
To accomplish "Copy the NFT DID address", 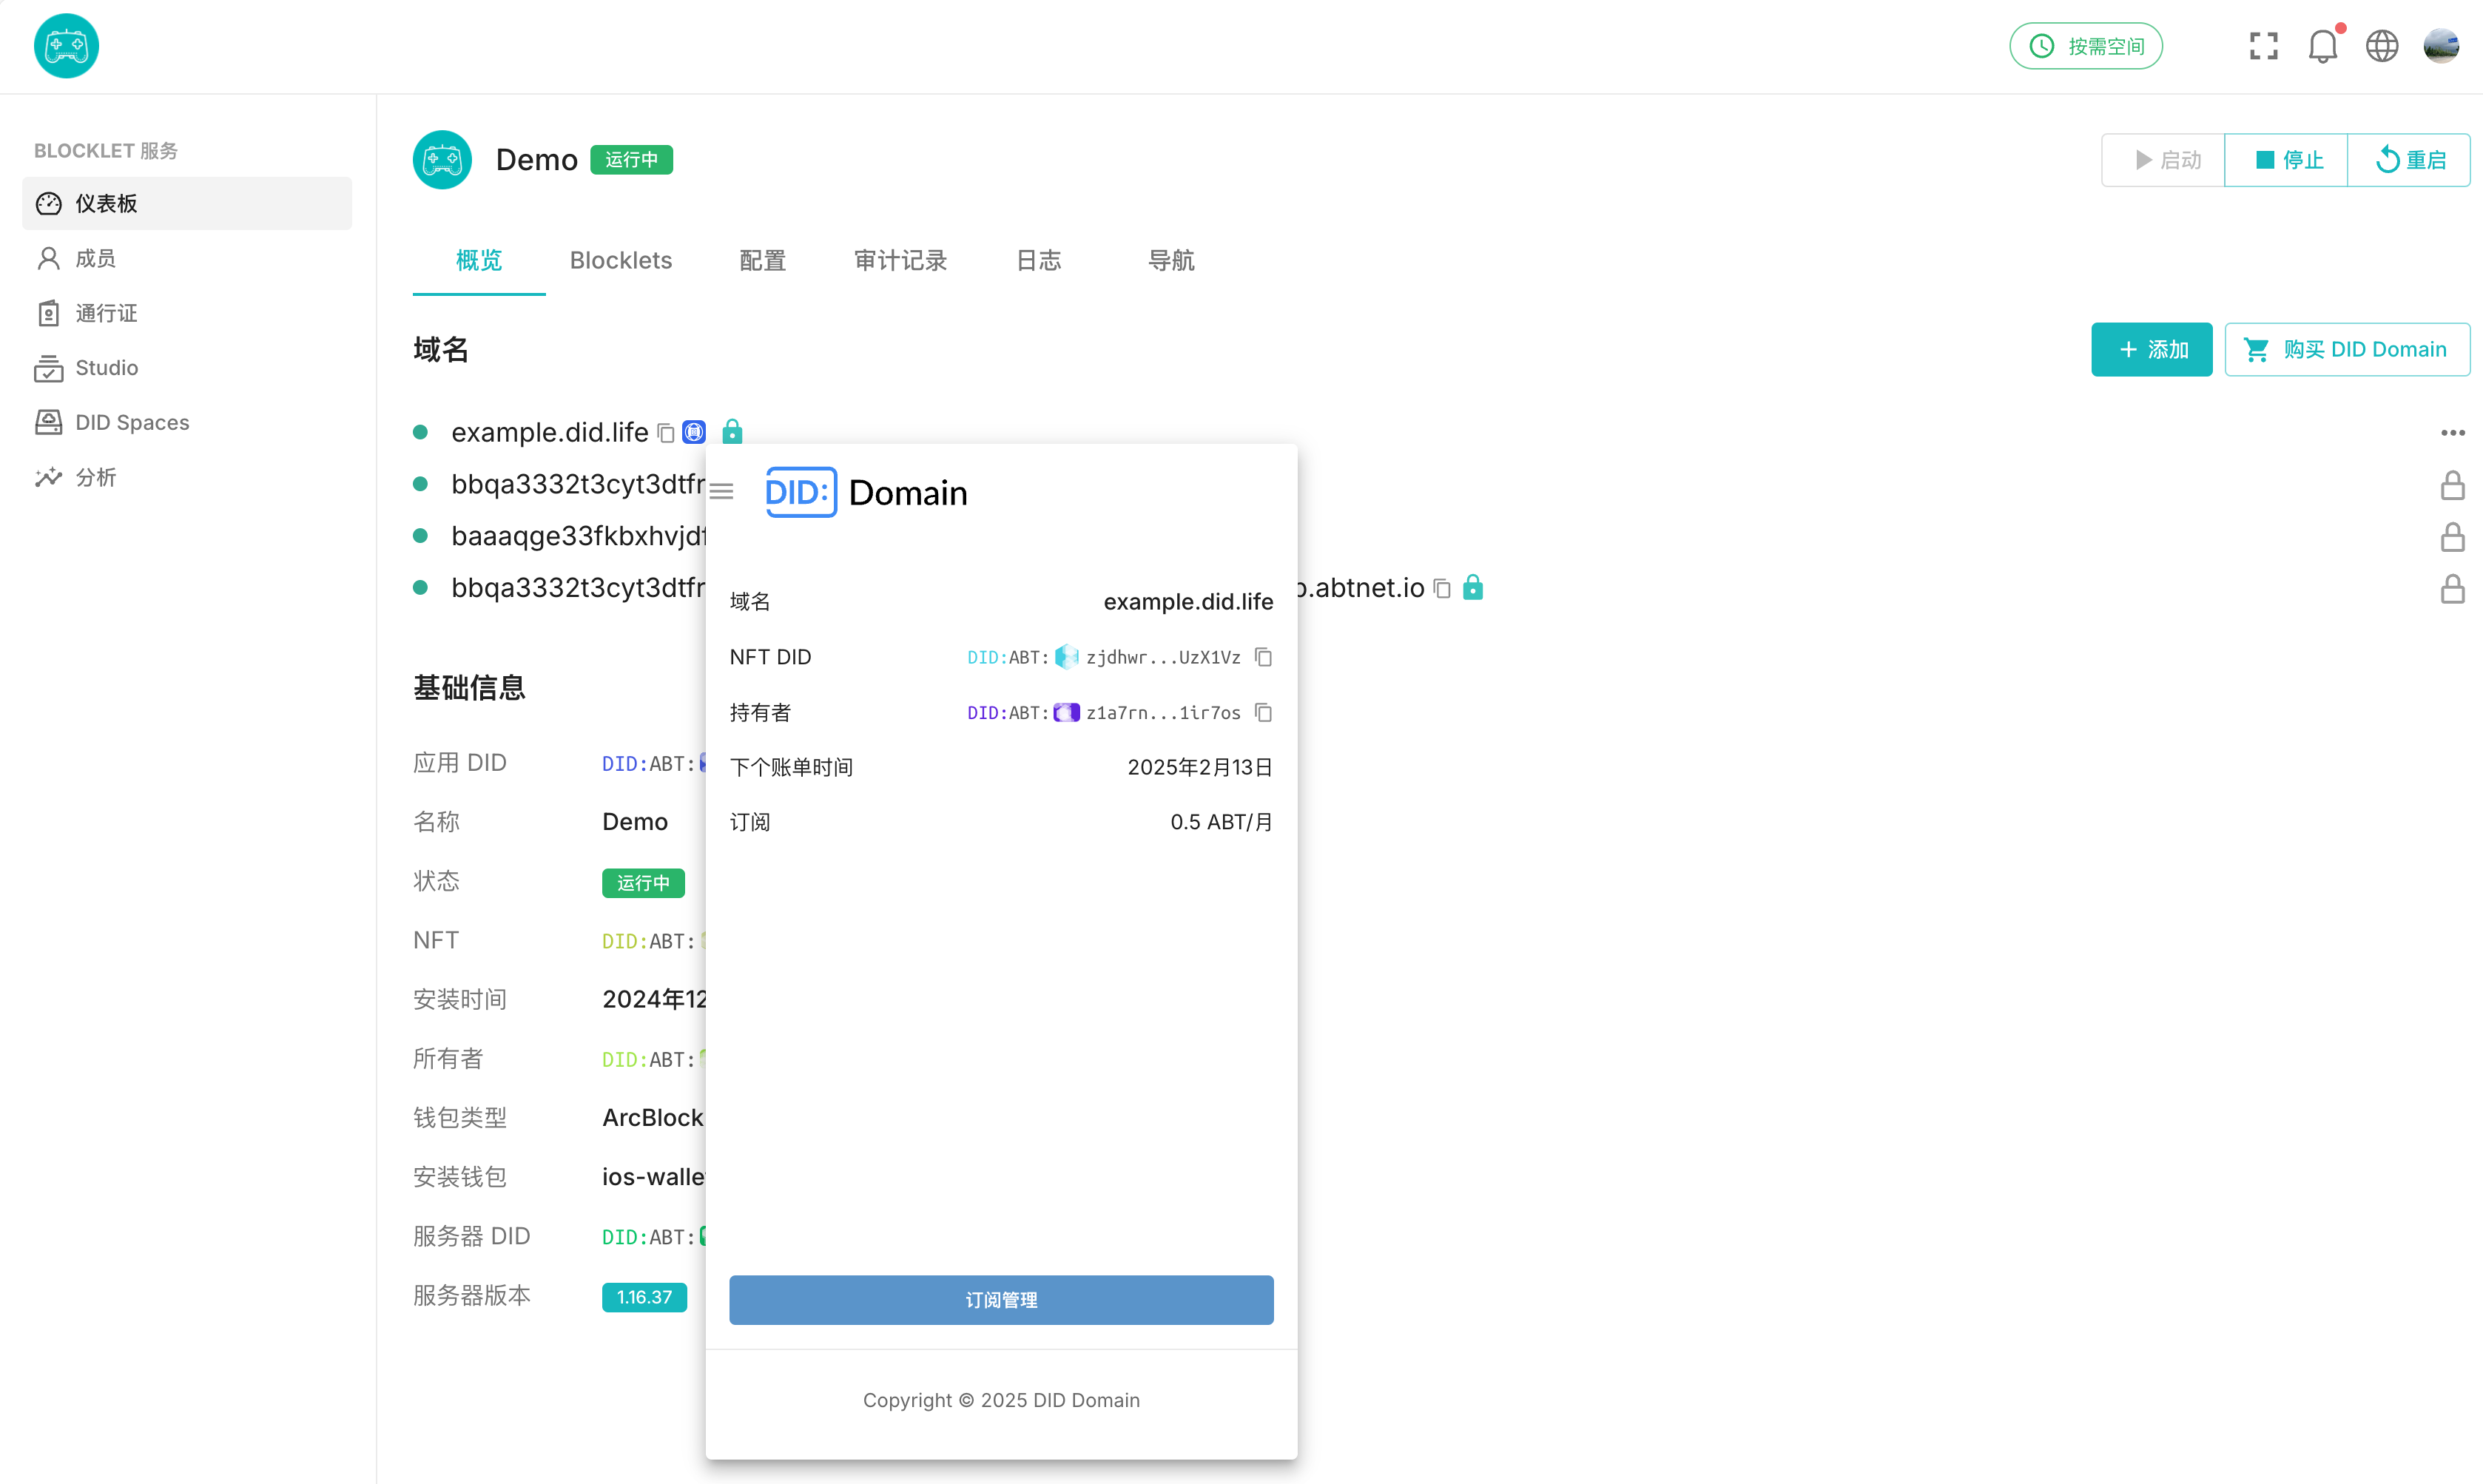I will (x=1263, y=657).
